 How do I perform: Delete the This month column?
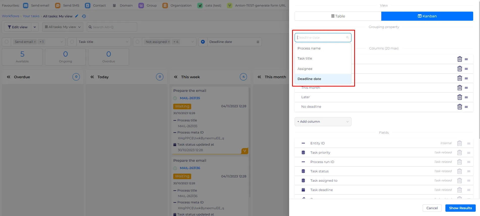(x=460, y=88)
